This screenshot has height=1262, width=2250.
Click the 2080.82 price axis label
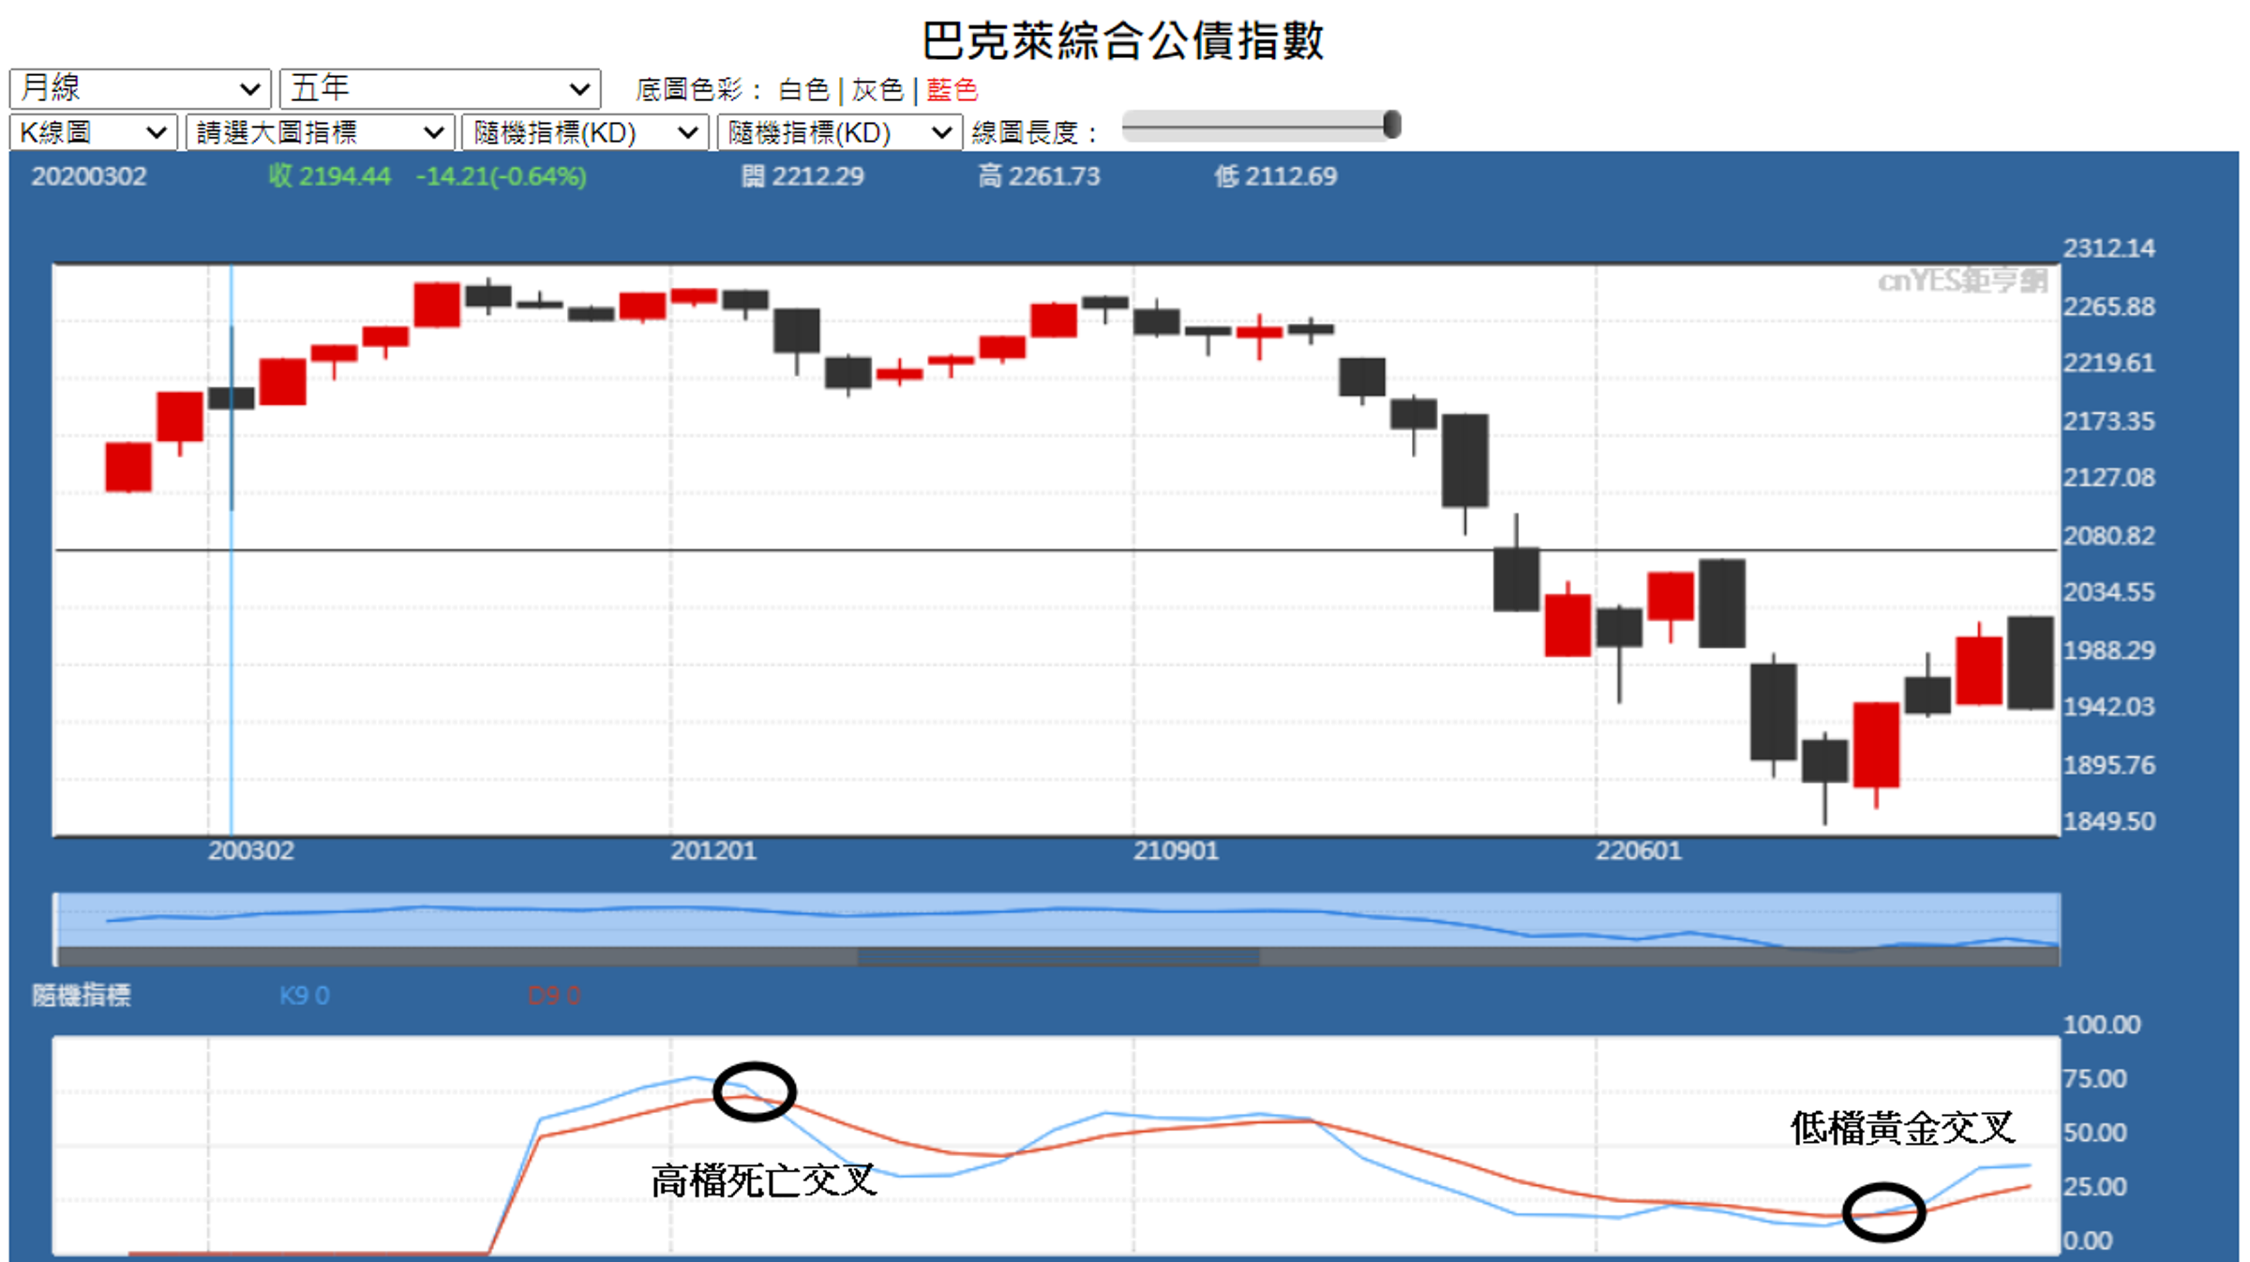click(2108, 535)
